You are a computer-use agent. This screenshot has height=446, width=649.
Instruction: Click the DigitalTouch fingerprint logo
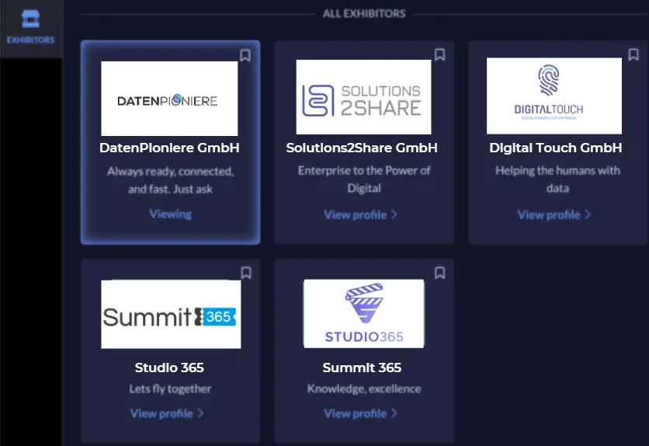[554, 96]
